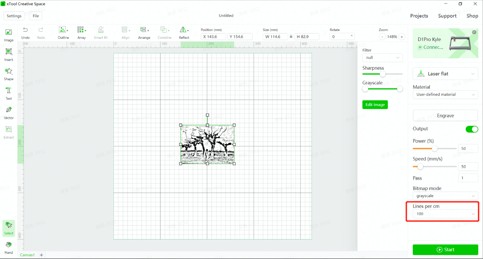Open the Insert tool
483x259 pixels.
[x=9, y=54]
